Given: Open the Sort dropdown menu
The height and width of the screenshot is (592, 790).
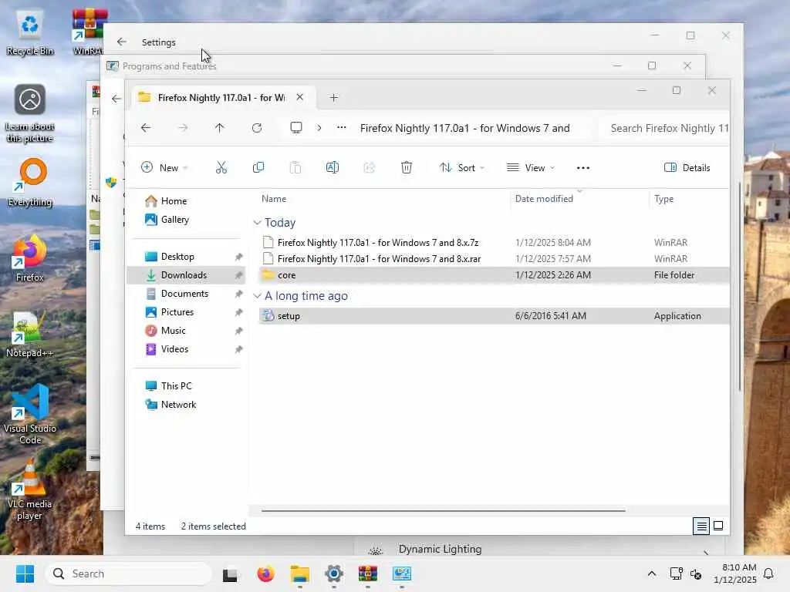Looking at the screenshot, I should 461,167.
